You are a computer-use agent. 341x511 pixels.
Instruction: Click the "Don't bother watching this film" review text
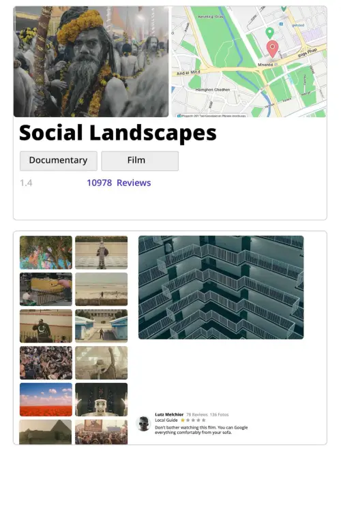[x=201, y=430]
